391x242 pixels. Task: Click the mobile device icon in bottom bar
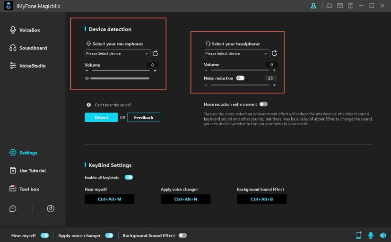point(358,235)
